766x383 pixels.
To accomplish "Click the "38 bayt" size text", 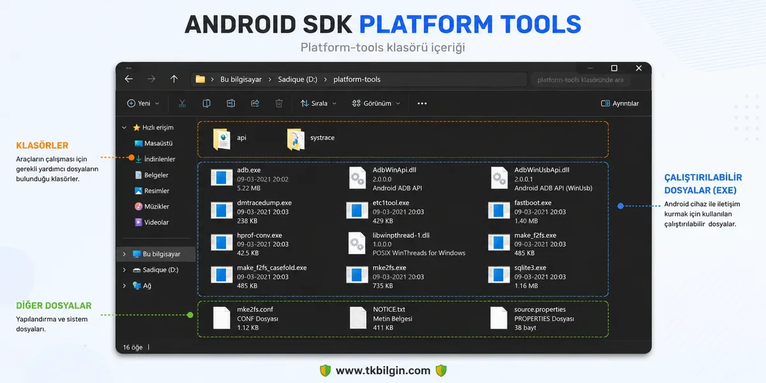I will (x=525, y=327).
